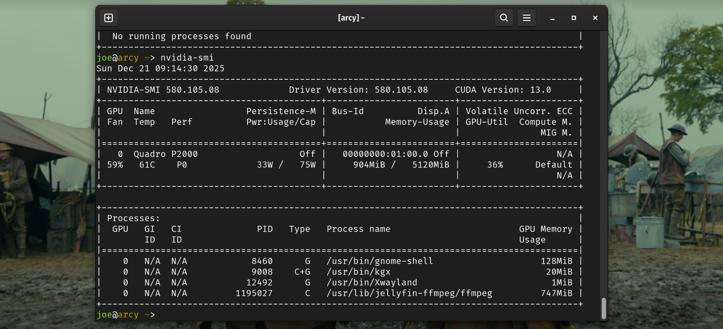Click the window title '[arcy] ~'
The width and height of the screenshot is (723, 329).
coord(351,18)
